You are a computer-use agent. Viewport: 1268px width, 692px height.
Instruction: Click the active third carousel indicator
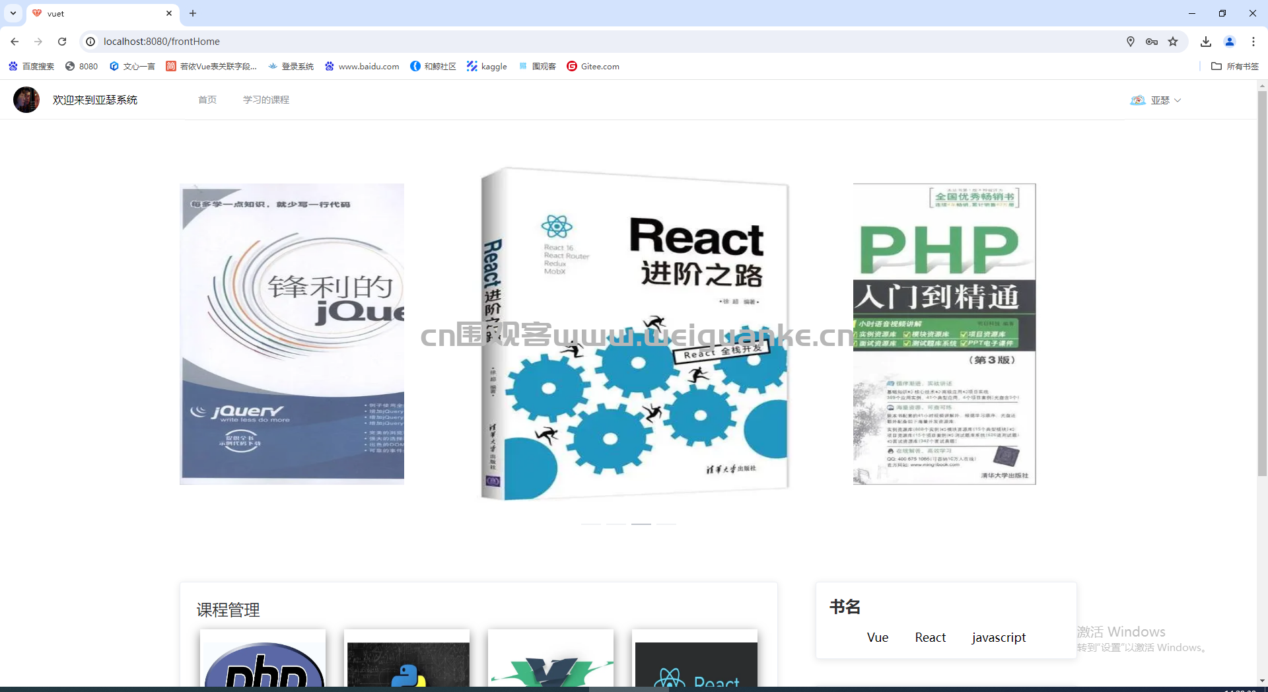641,524
